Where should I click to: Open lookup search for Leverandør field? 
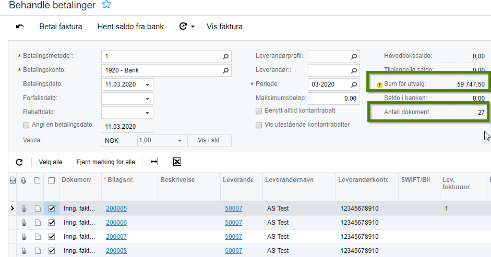click(354, 70)
